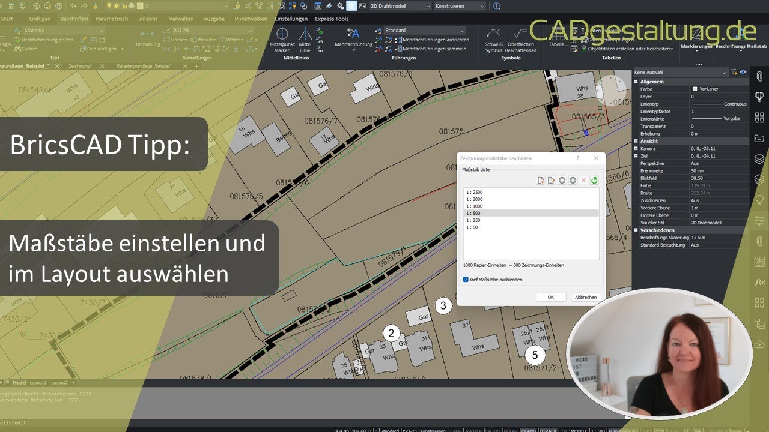Select scale 1 : 250 in the list
Screen dimensions: 769x432
[x=531, y=220]
